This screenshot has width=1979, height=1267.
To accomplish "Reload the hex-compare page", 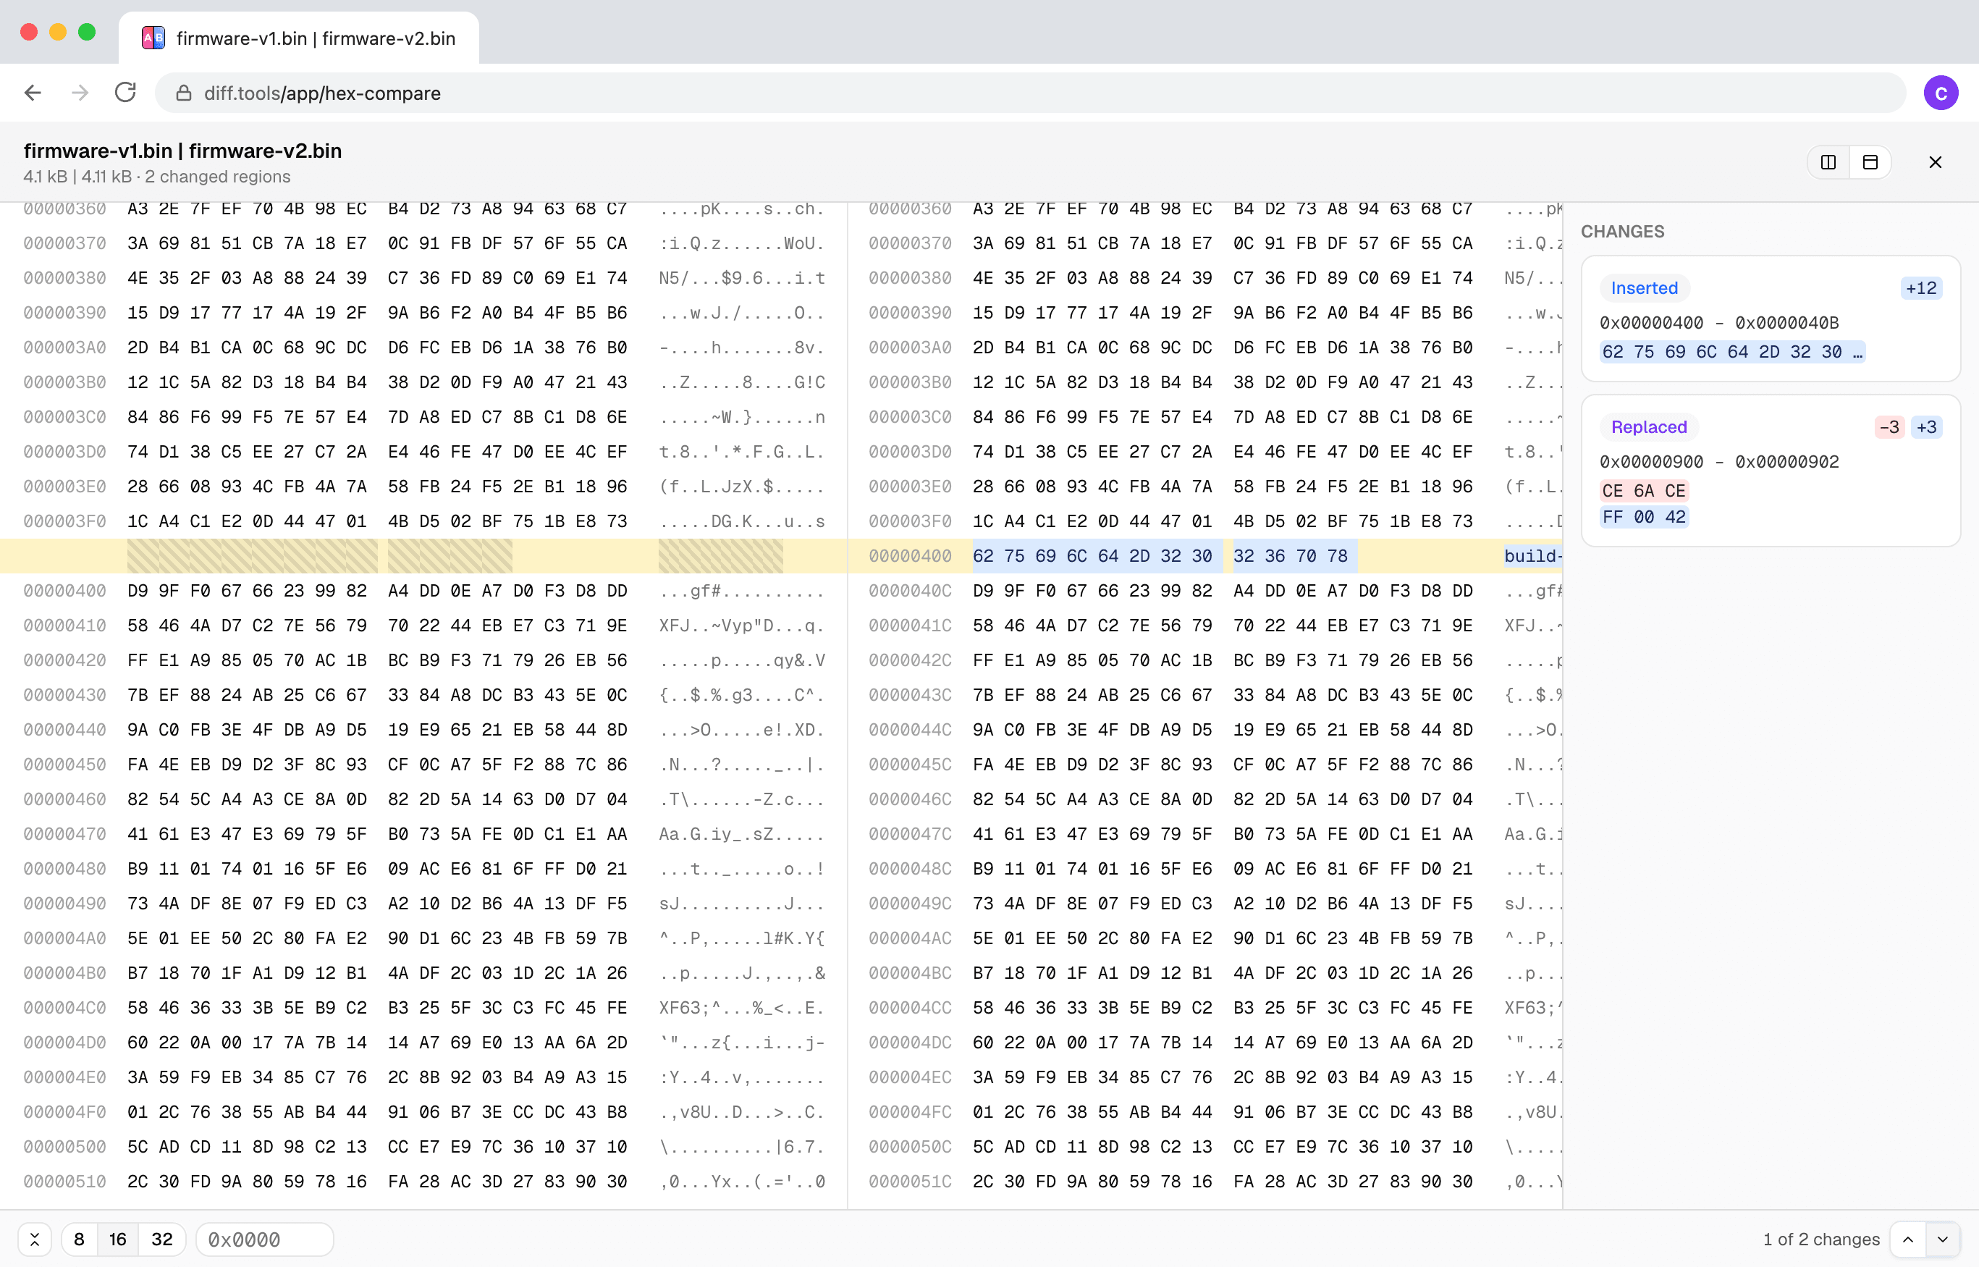I will tap(125, 93).
